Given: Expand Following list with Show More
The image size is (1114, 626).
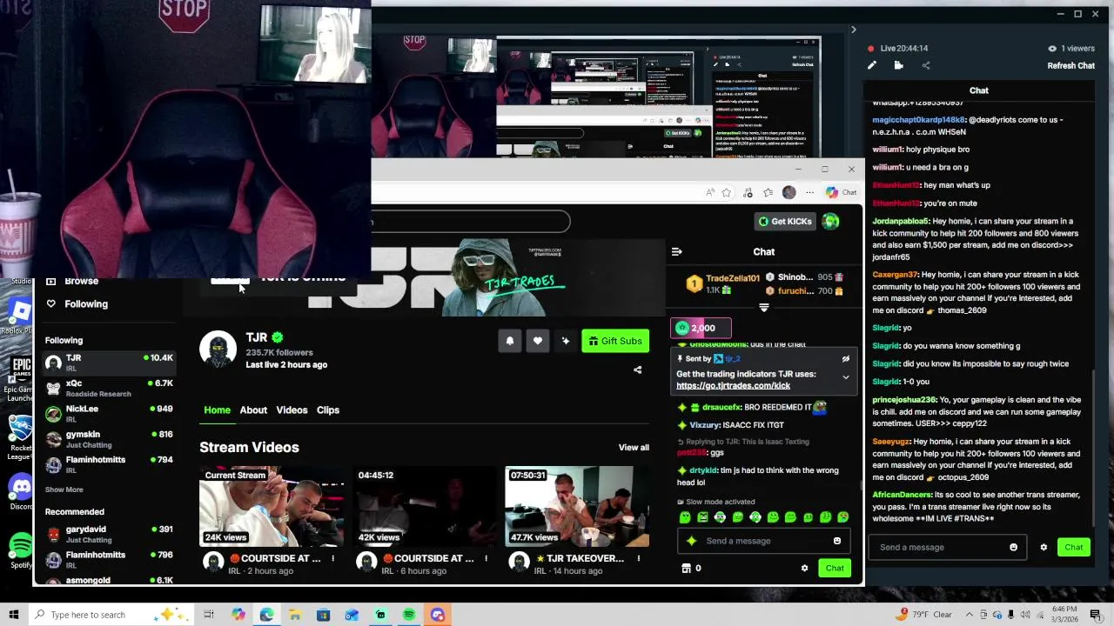Looking at the screenshot, I should point(64,489).
